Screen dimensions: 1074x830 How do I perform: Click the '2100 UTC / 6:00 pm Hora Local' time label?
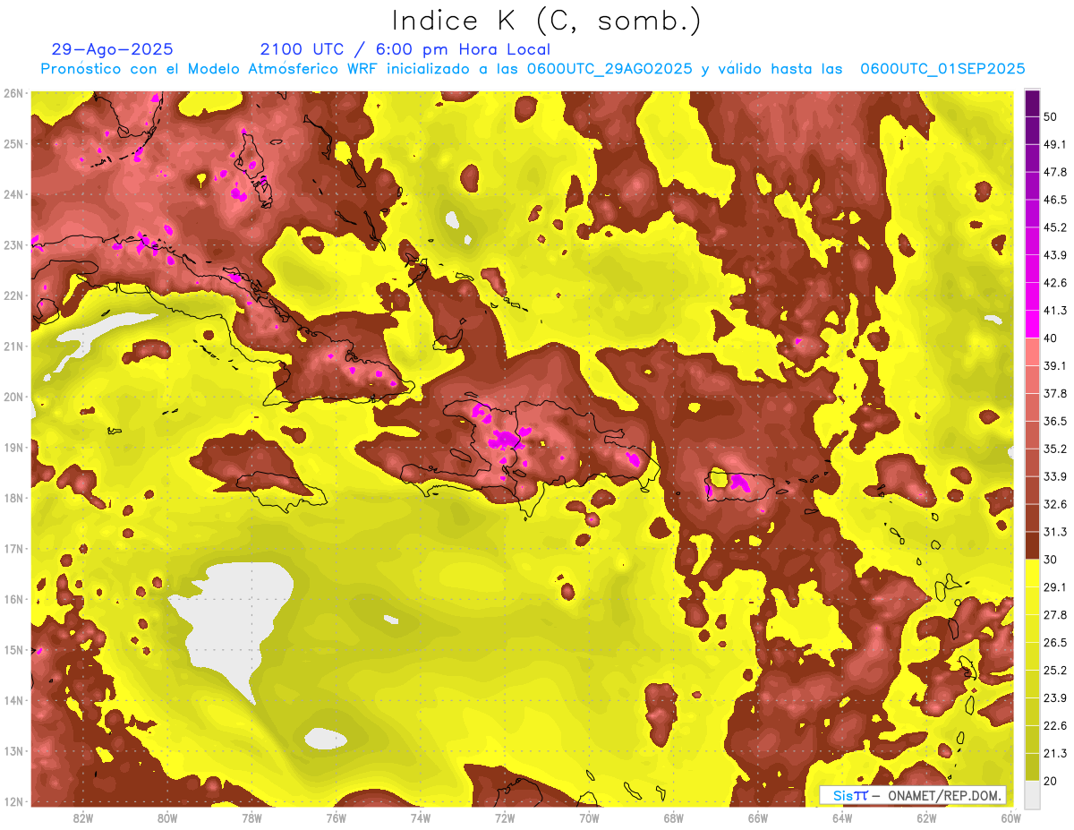click(405, 49)
